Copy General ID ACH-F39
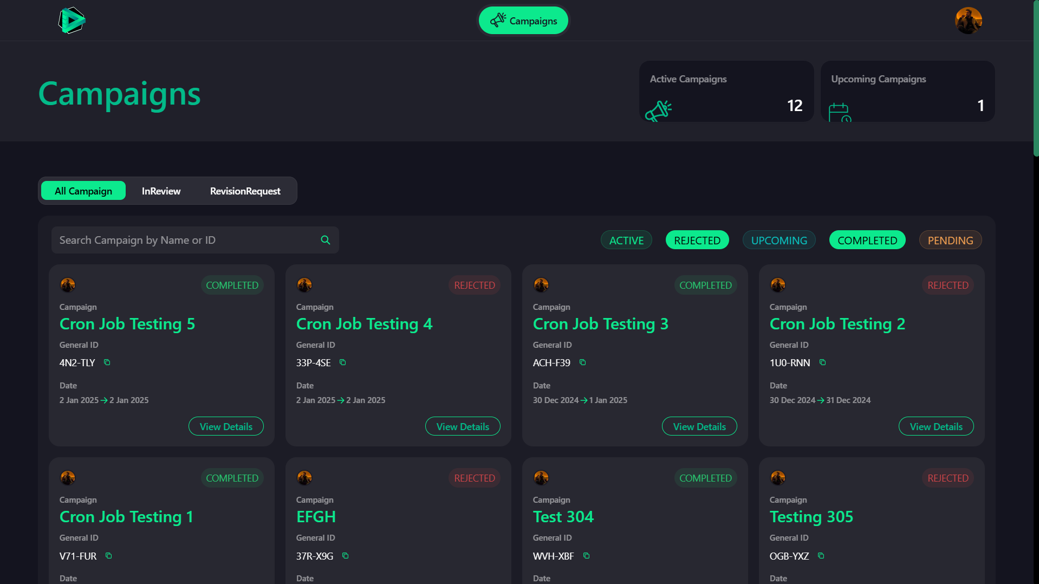This screenshot has height=584, width=1039. [x=583, y=362]
